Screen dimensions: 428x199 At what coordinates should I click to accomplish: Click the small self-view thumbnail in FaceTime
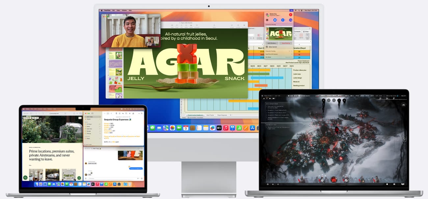[152, 41]
